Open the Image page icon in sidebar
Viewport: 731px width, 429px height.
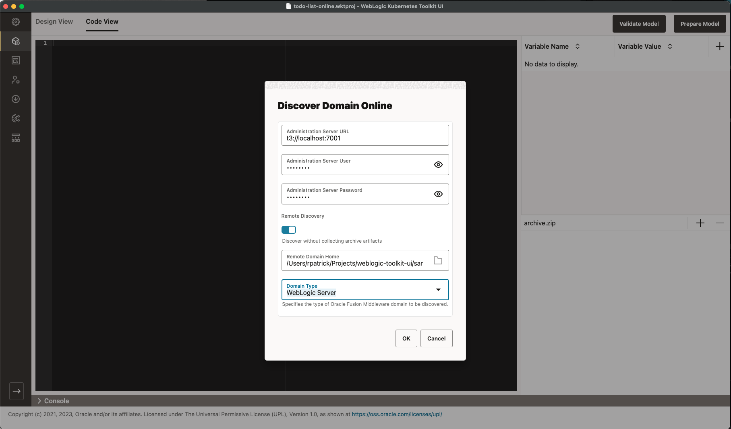(16, 60)
